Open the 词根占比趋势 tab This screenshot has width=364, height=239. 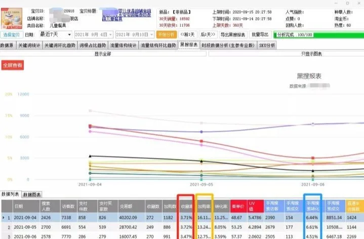tap(93, 45)
